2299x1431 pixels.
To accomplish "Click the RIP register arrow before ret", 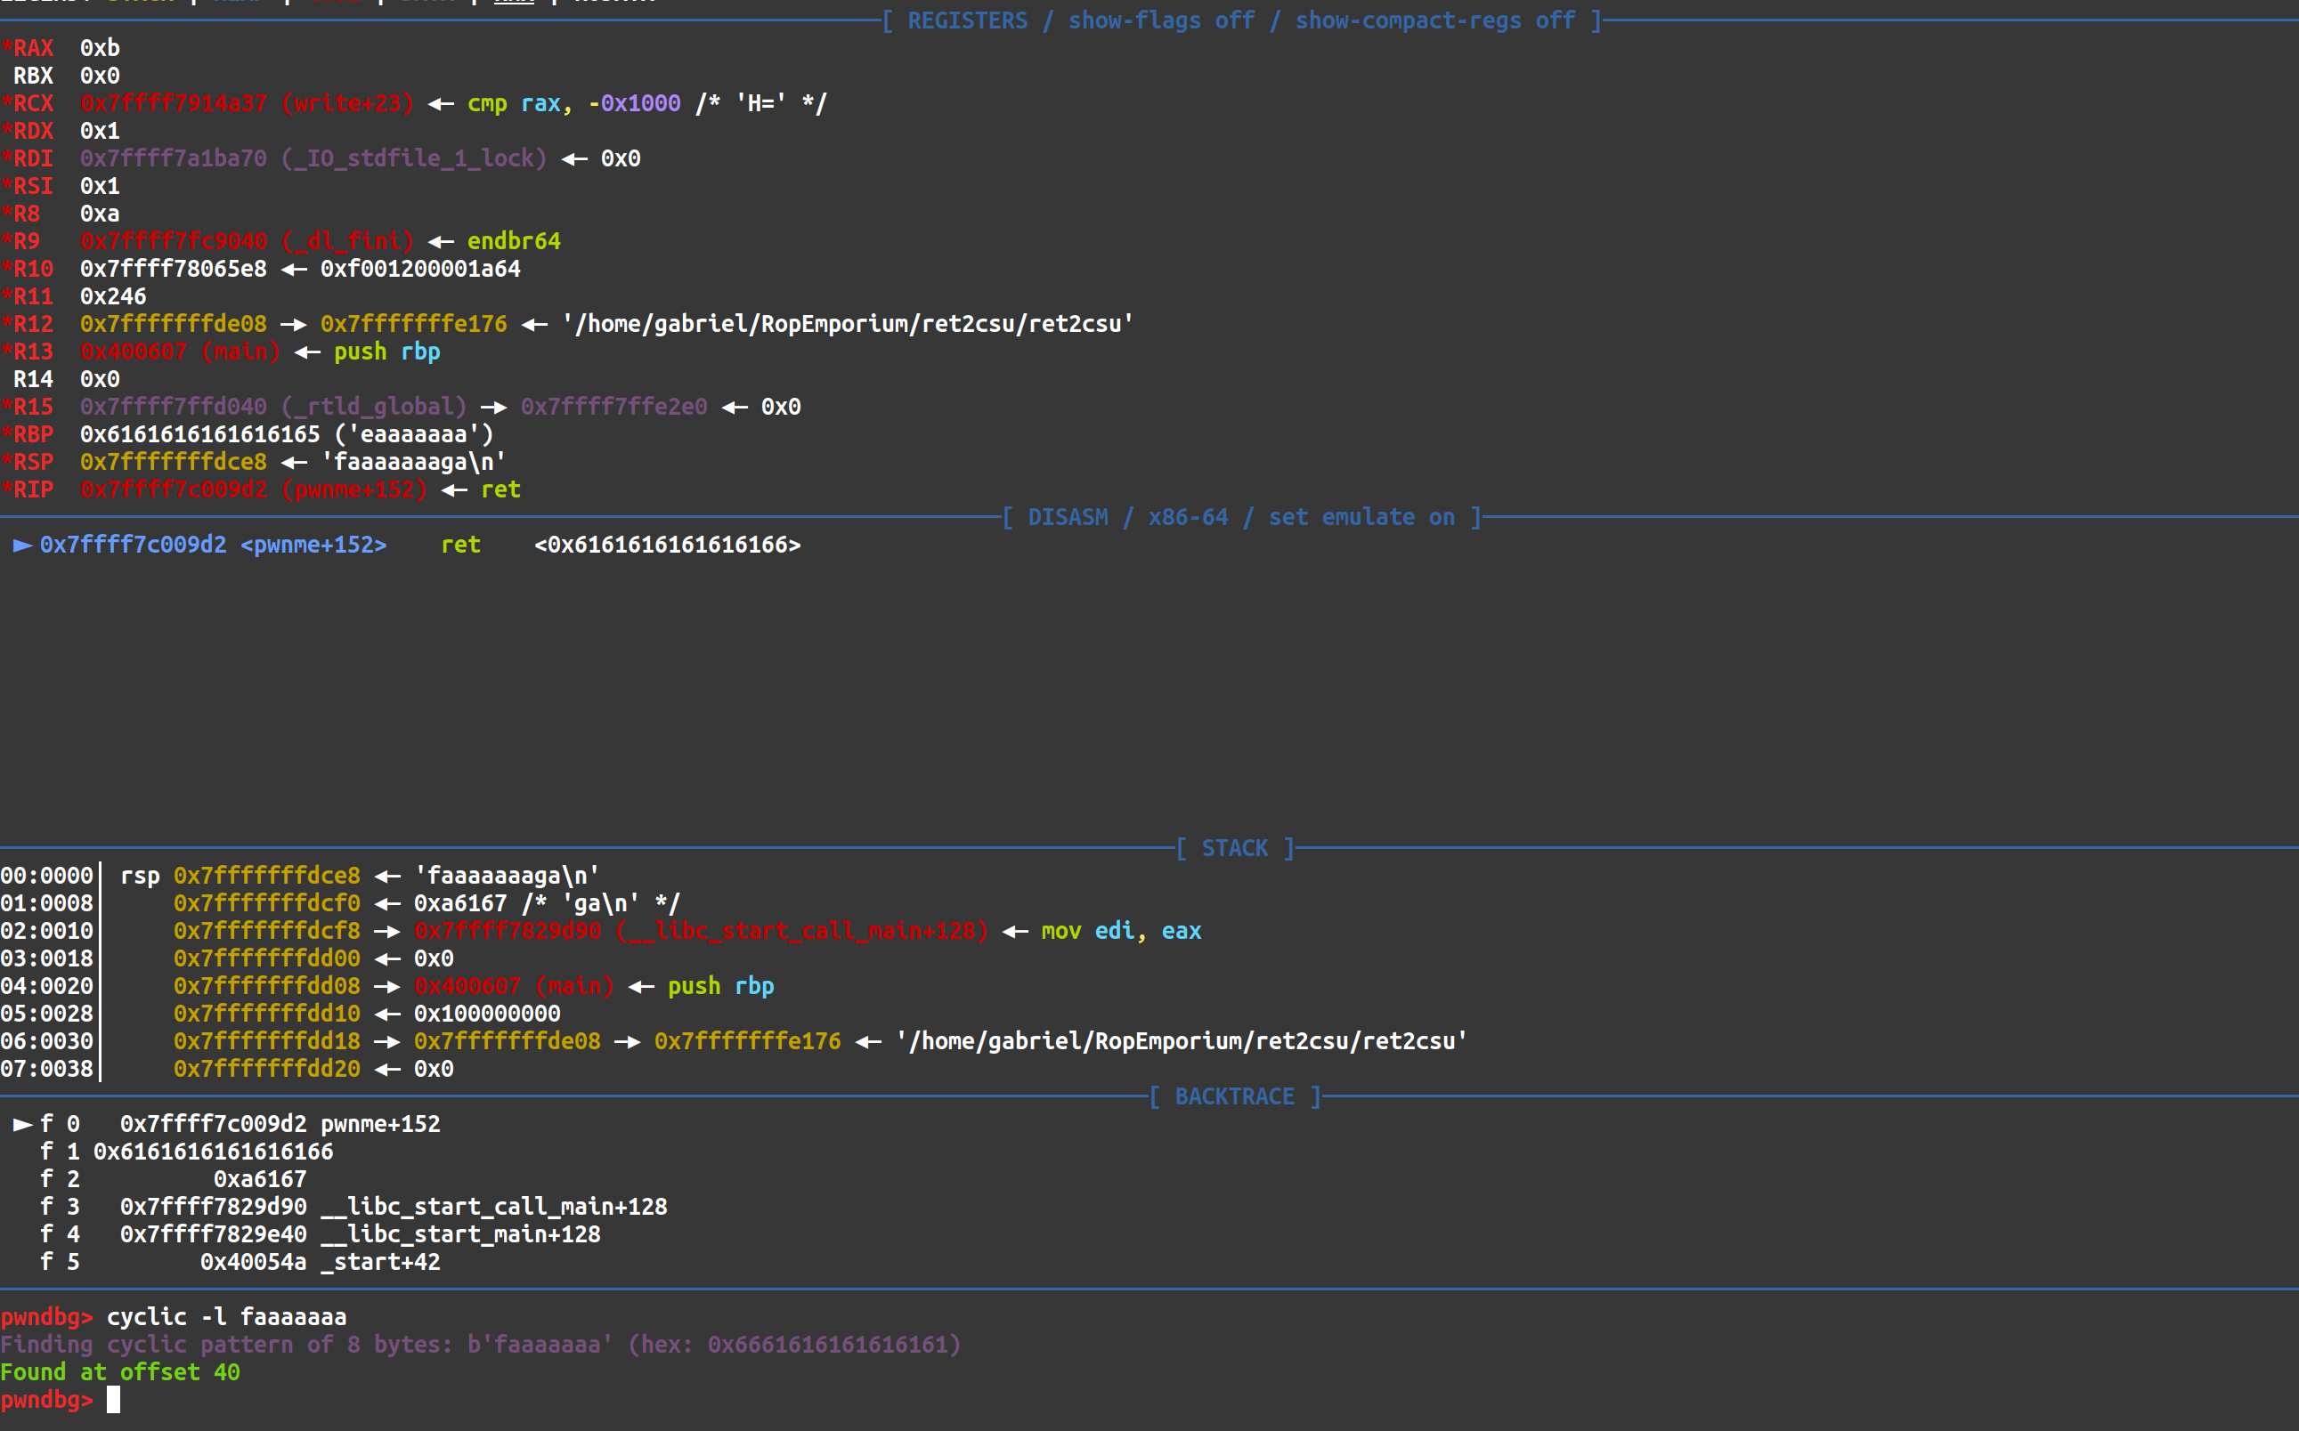I will click(x=454, y=490).
